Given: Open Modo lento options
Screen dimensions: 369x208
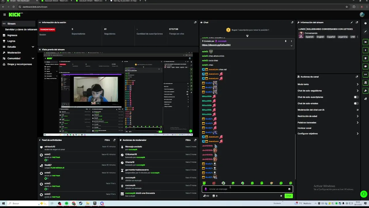Looking at the screenshot, I should pos(328,84).
